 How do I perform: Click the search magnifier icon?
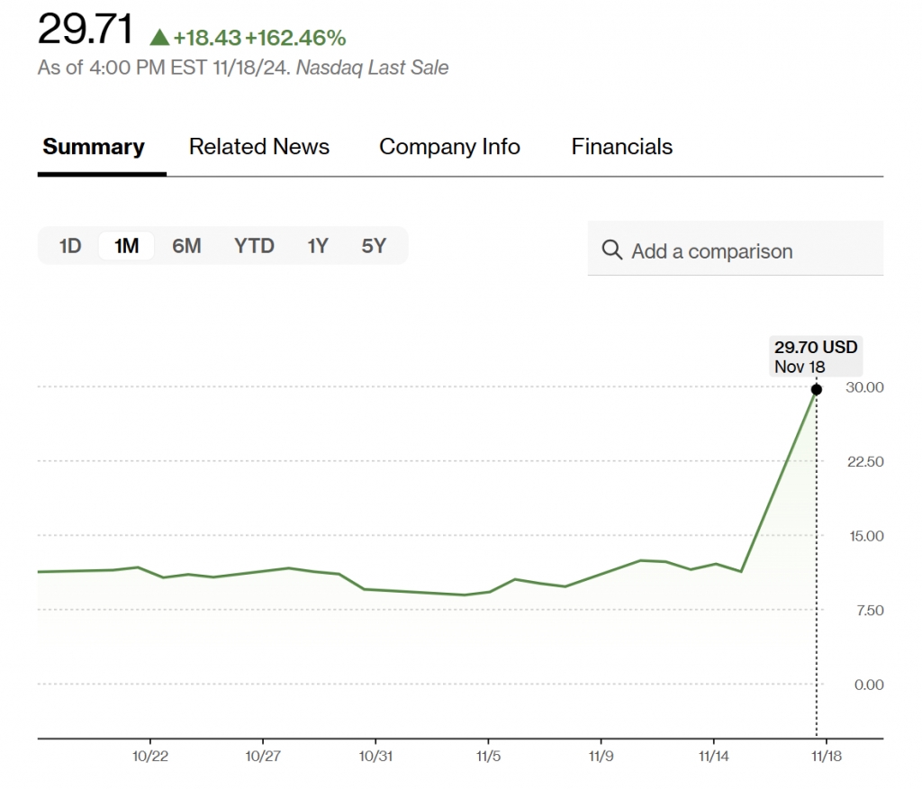click(x=612, y=250)
